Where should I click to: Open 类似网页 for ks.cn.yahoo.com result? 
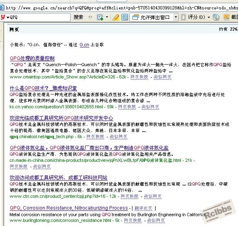pos(150,107)
